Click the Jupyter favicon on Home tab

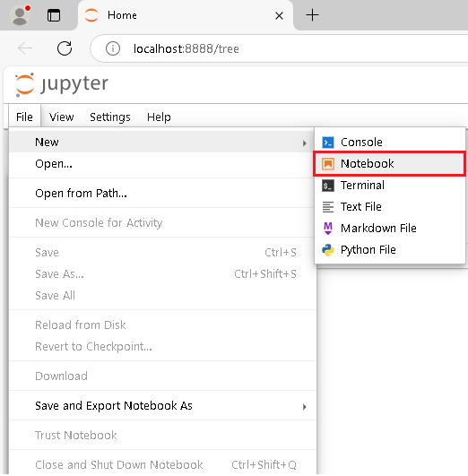pyautogui.click(x=91, y=15)
